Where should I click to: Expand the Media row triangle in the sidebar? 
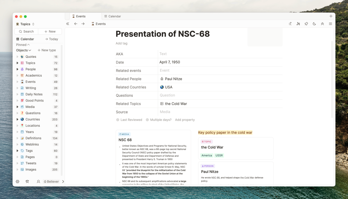(x=18, y=107)
